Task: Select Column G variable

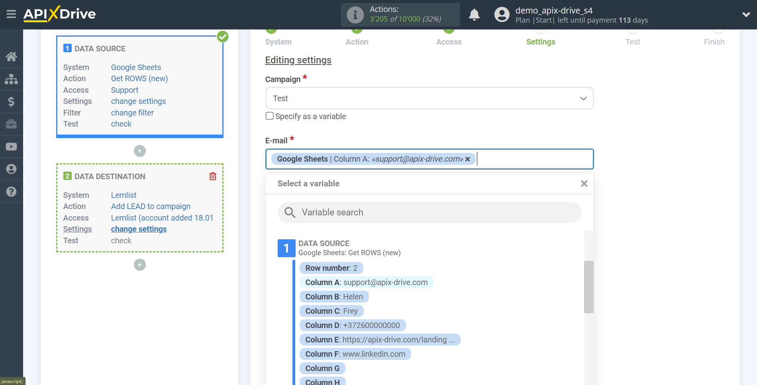Action: point(322,368)
